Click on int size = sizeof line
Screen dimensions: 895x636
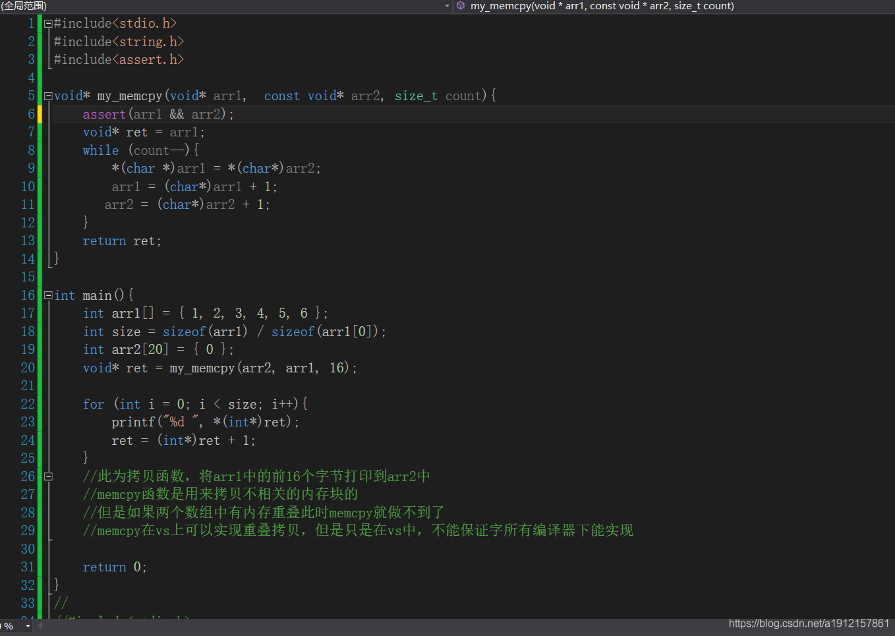click(x=235, y=332)
